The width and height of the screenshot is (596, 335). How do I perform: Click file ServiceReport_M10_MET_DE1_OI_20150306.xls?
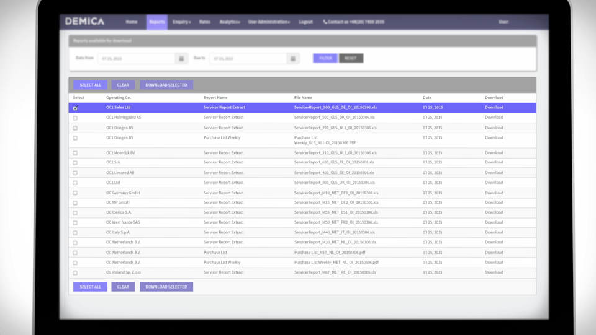pos(336,193)
